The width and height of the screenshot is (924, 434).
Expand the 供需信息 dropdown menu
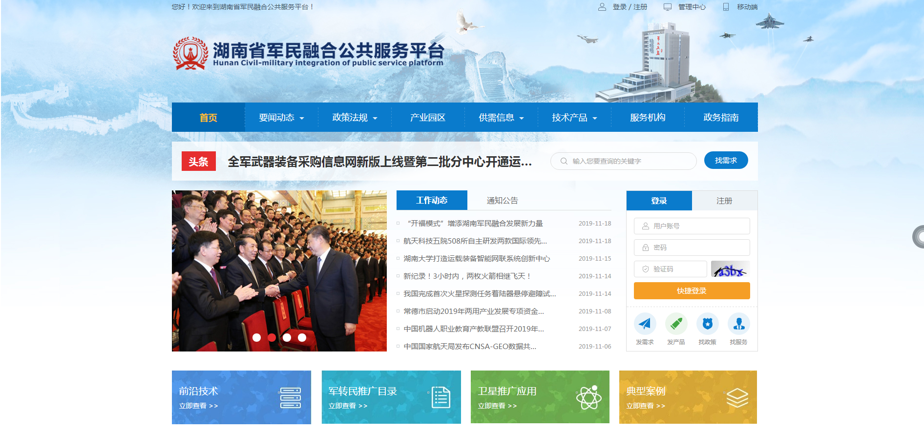(x=501, y=118)
